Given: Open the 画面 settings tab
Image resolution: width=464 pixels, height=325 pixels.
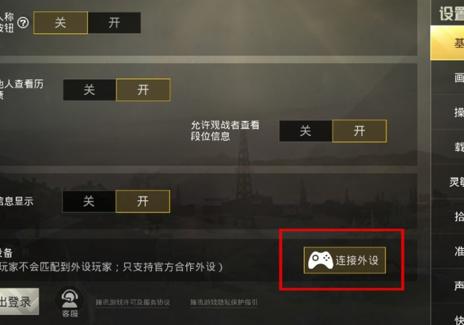Looking at the screenshot, I should (447, 78).
